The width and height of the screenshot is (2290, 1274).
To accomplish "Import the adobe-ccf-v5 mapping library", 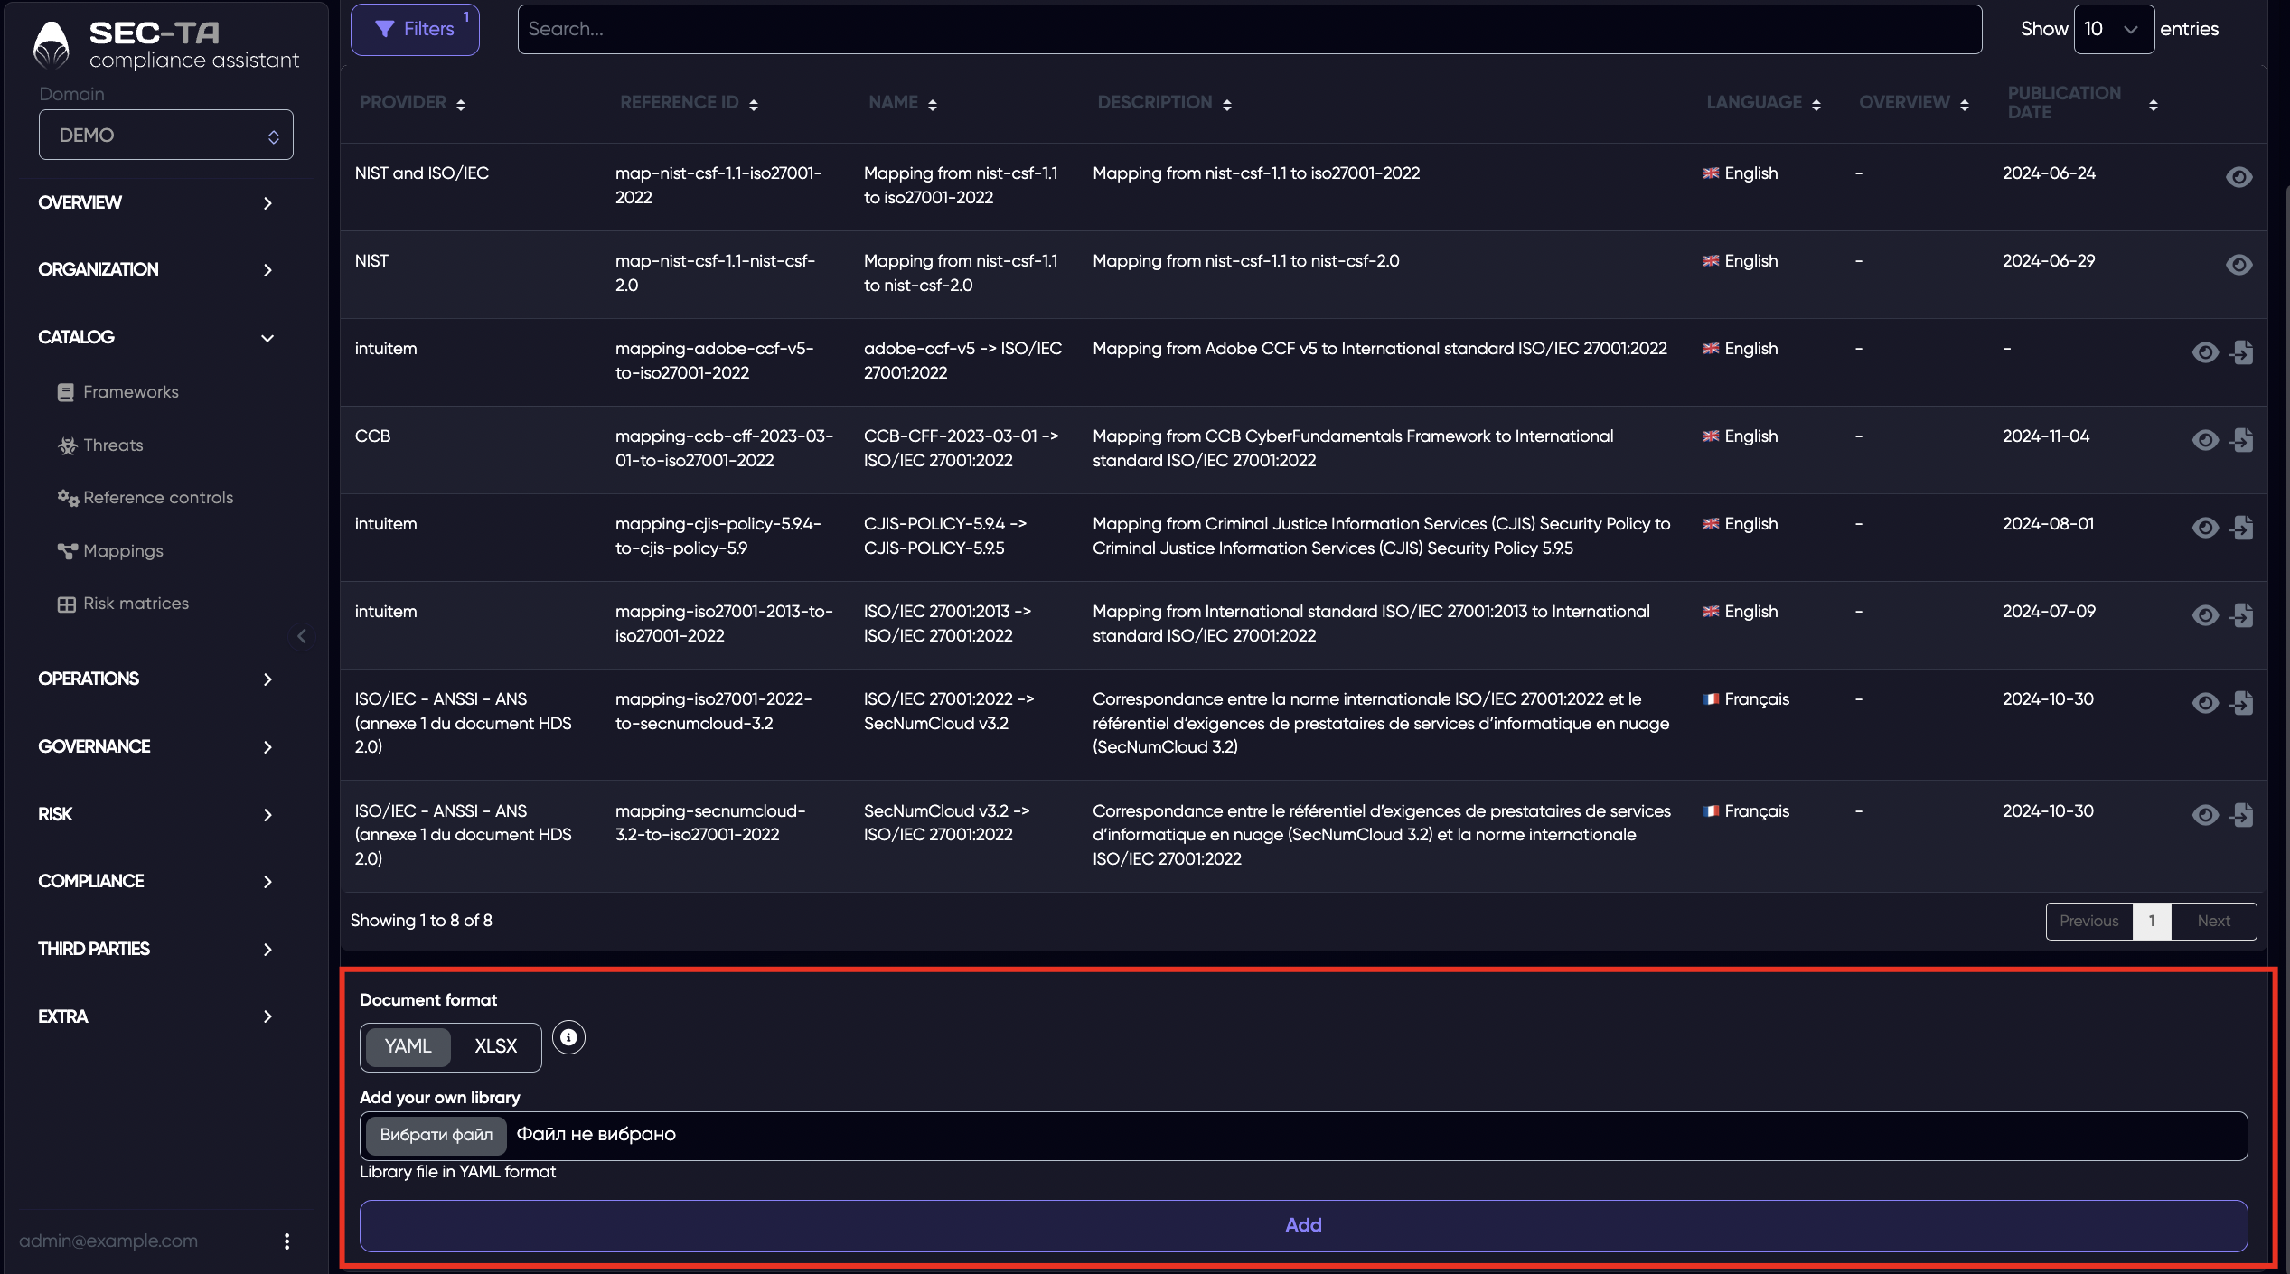I will 2241,352.
